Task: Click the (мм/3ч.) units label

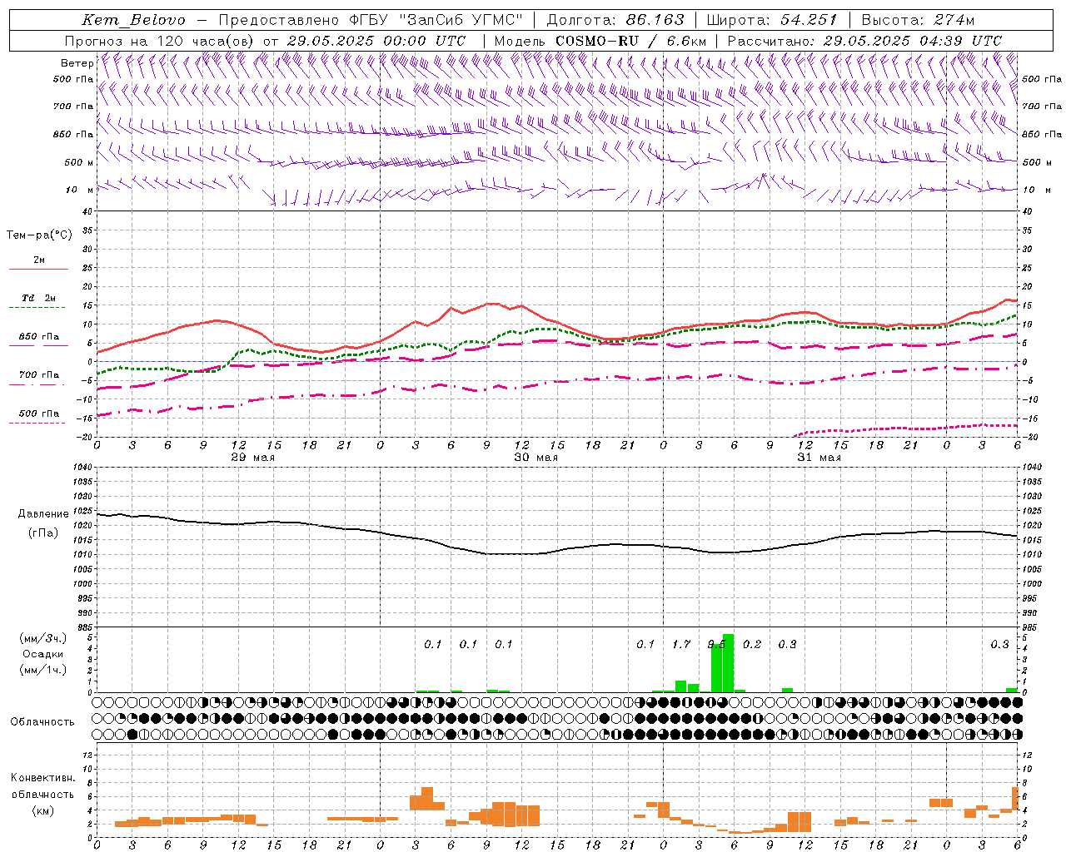Action: click(42, 638)
